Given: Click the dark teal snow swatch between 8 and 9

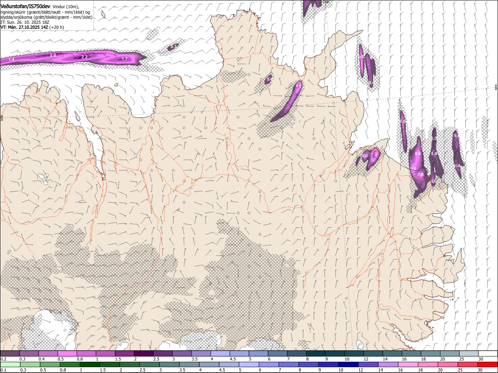Looking at the screenshot, I should [x=316, y=354].
